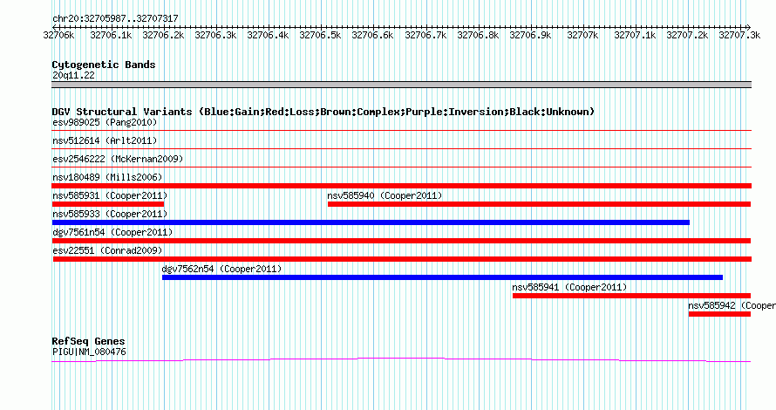Image resolution: width=776 pixels, height=410 pixels.
Task: Click the DGV Structural Variants track heading
Action: pyautogui.click(x=323, y=112)
